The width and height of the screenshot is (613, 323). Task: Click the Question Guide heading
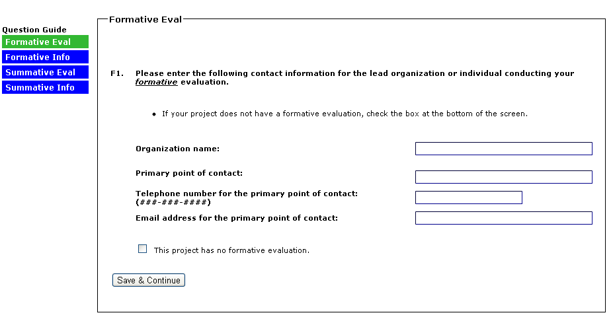click(x=34, y=30)
